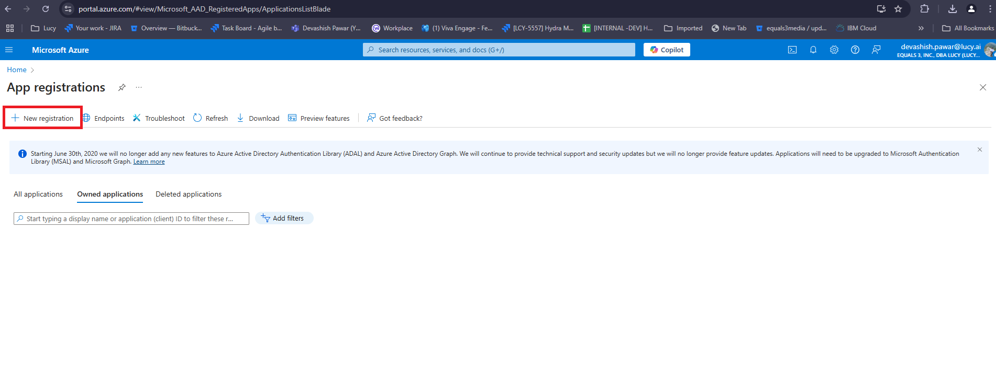Open the Help question mark icon
The image size is (996, 366).
point(855,50)
